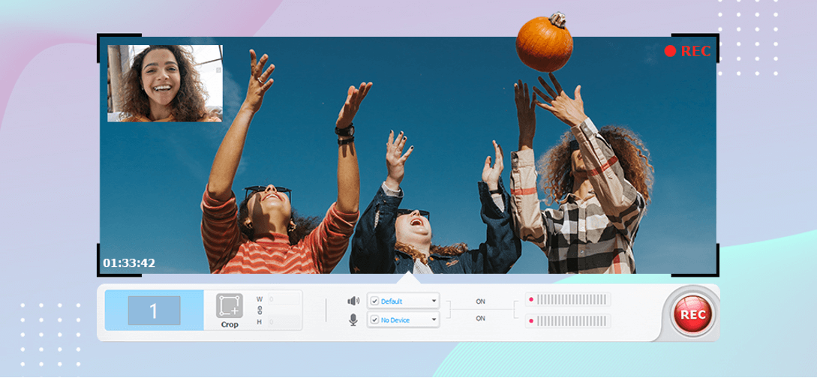Select screen 1 monitor thumbnail
The width and height of the screenshot is (817, 378).
click(155, 310)
